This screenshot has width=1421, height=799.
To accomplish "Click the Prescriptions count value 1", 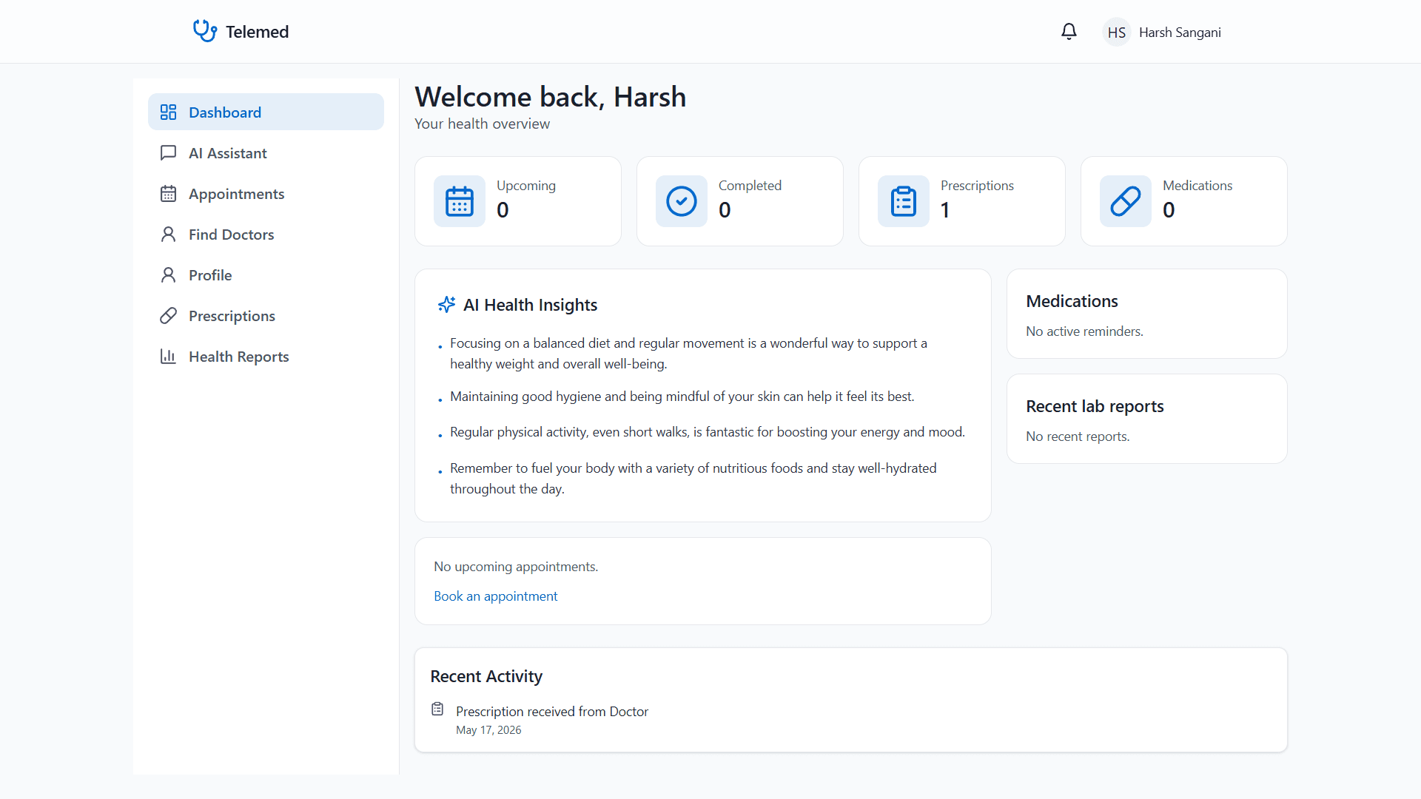I will (x=945, y=210).
